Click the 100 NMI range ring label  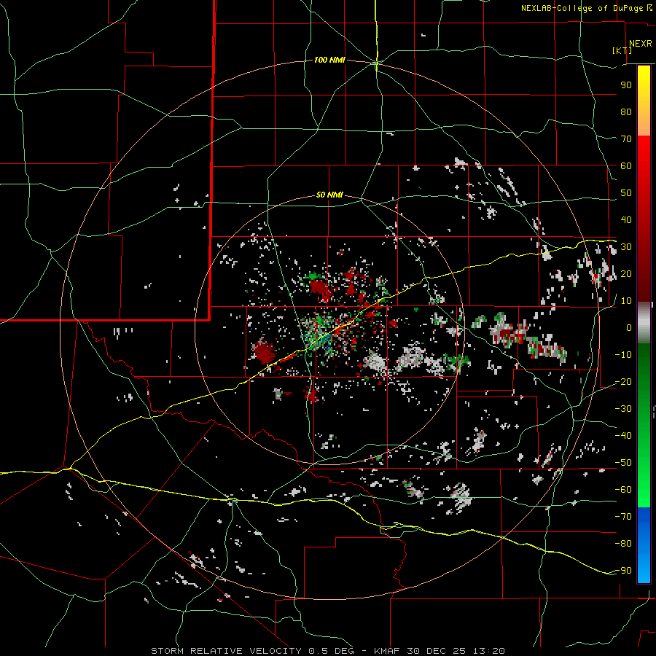coord(329,60)
